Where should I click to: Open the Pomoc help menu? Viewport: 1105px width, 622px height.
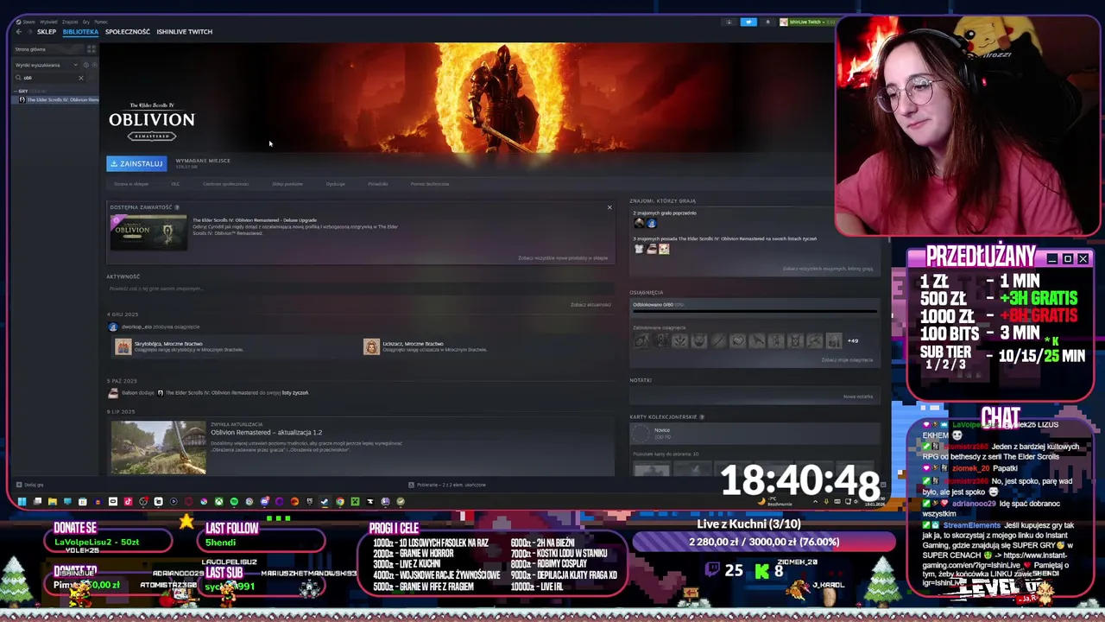(101, 22)
